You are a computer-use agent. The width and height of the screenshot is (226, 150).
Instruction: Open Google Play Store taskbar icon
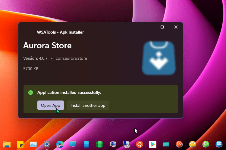153,144
